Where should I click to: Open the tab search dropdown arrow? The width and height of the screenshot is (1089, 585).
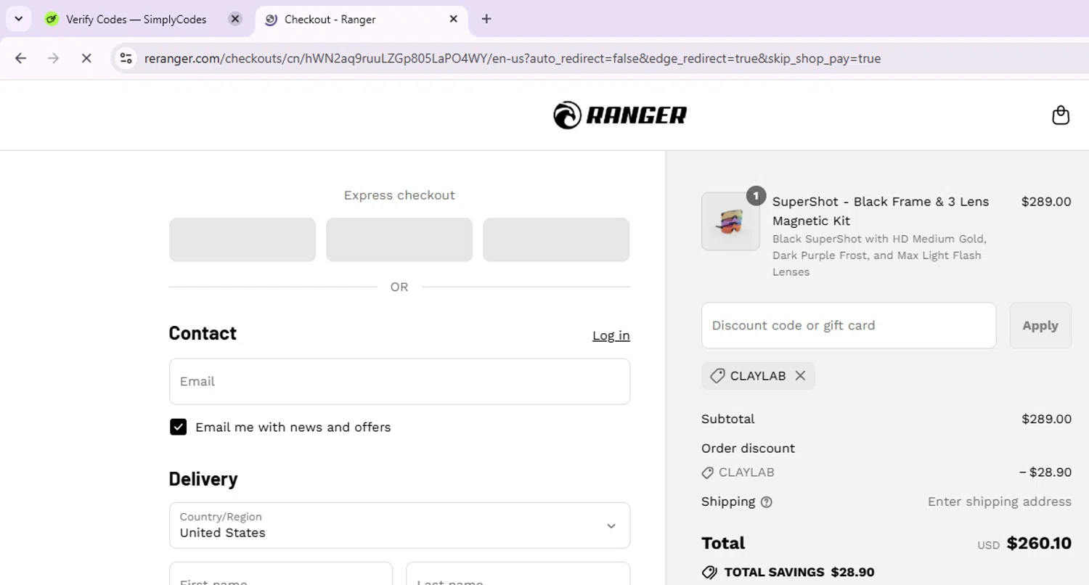click(19, 19)
